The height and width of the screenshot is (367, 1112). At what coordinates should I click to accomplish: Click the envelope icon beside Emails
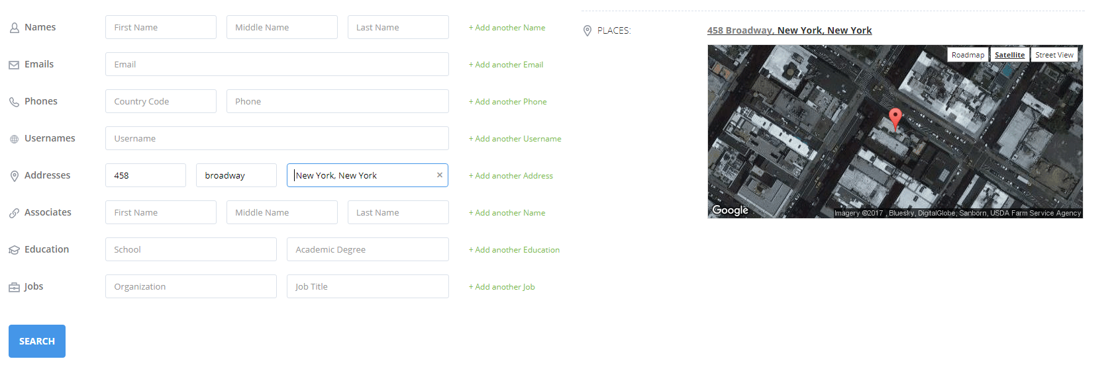(x=14, y=65)
